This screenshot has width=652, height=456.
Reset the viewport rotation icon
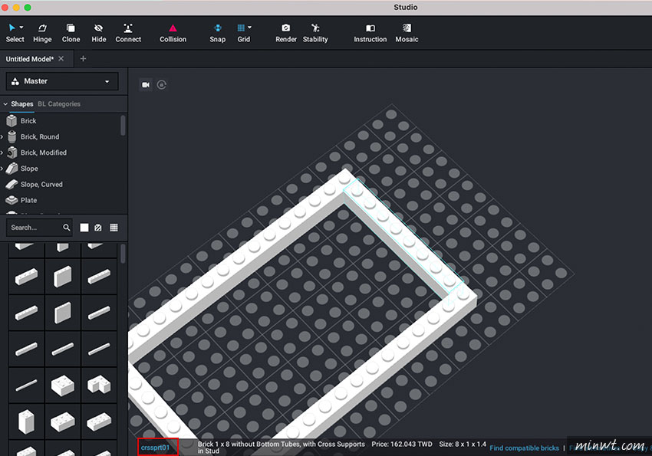pyautogui.click(x=162, y=85)
